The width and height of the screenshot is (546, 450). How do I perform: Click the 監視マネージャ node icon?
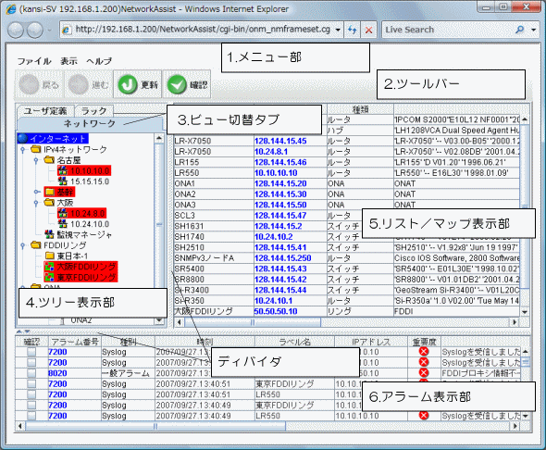click(x=49, y=234)
